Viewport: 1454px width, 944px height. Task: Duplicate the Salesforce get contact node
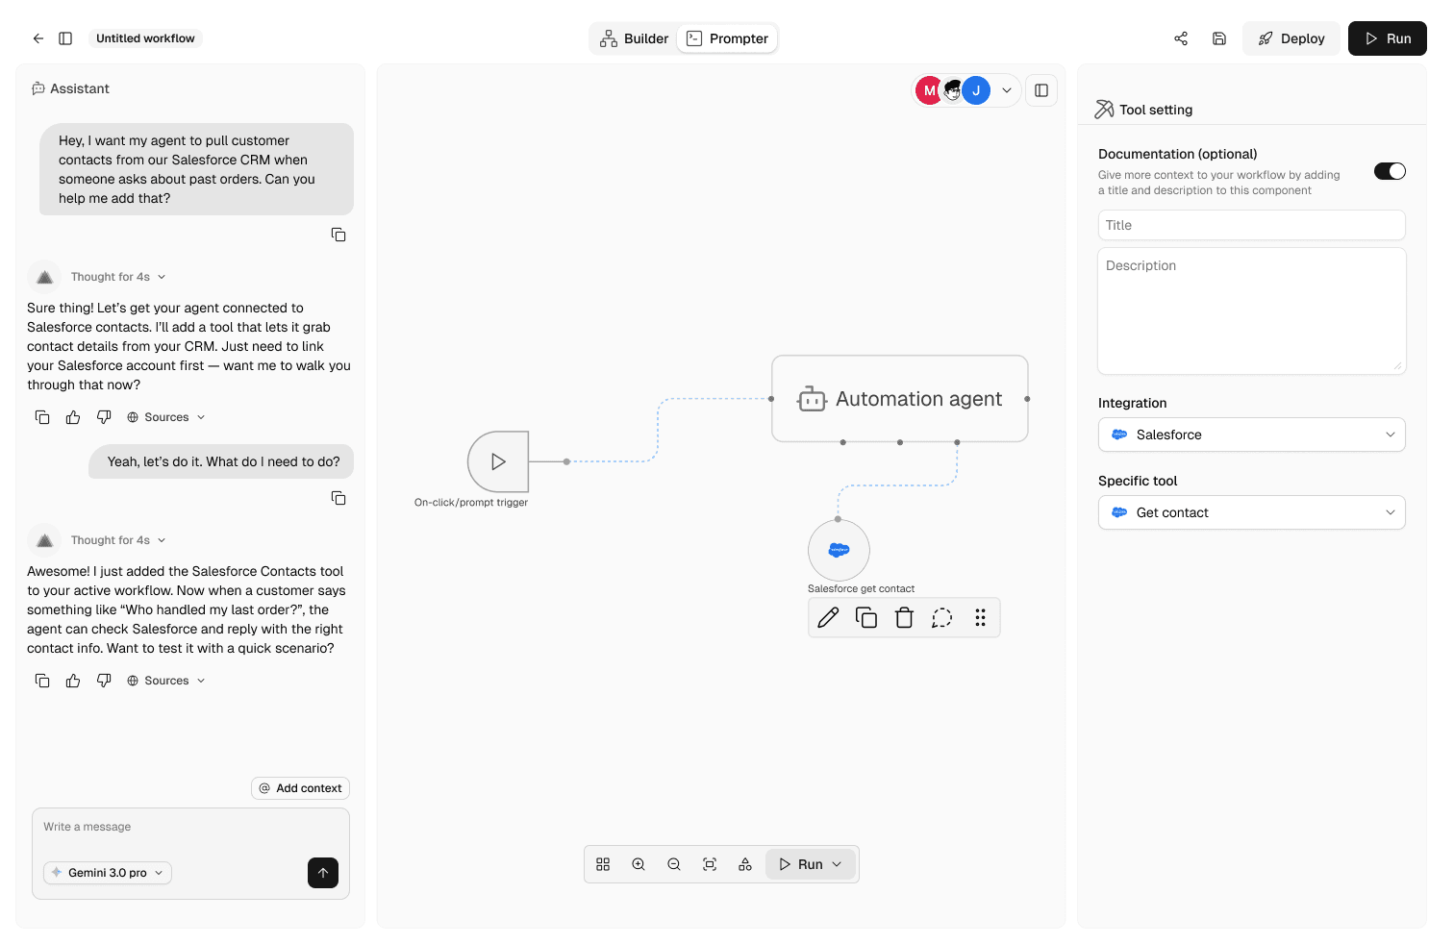coord(866,617)
